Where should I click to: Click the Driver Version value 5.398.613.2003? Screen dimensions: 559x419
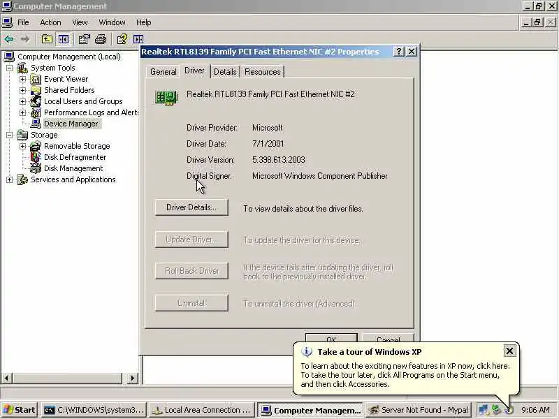278,160
